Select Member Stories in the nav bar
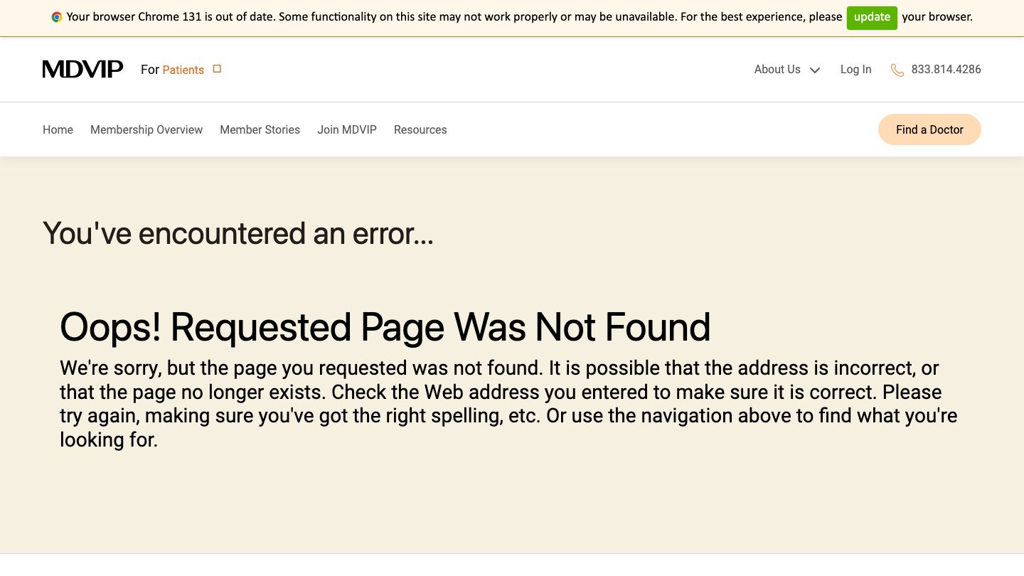The width and height of the screenshot is (1024, 576). click(260, 129)
